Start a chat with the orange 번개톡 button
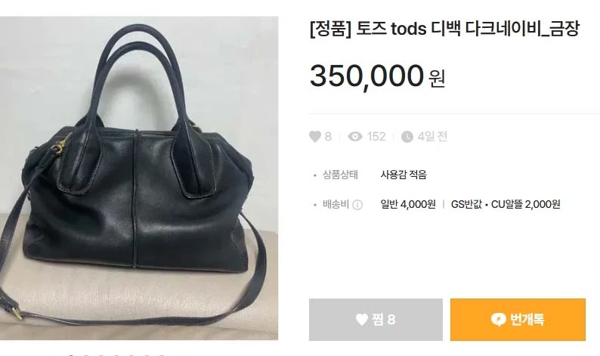Image resolution: width=600 pixels, height=356 pixels. click(518, 320)
